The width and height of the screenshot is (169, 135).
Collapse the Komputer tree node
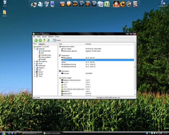coord(35,49)
